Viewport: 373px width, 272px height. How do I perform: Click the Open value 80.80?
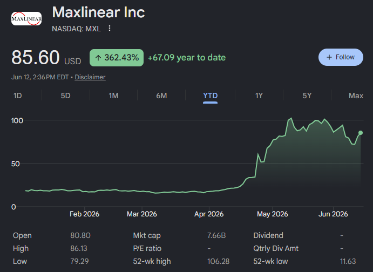[x=80, y=235]
